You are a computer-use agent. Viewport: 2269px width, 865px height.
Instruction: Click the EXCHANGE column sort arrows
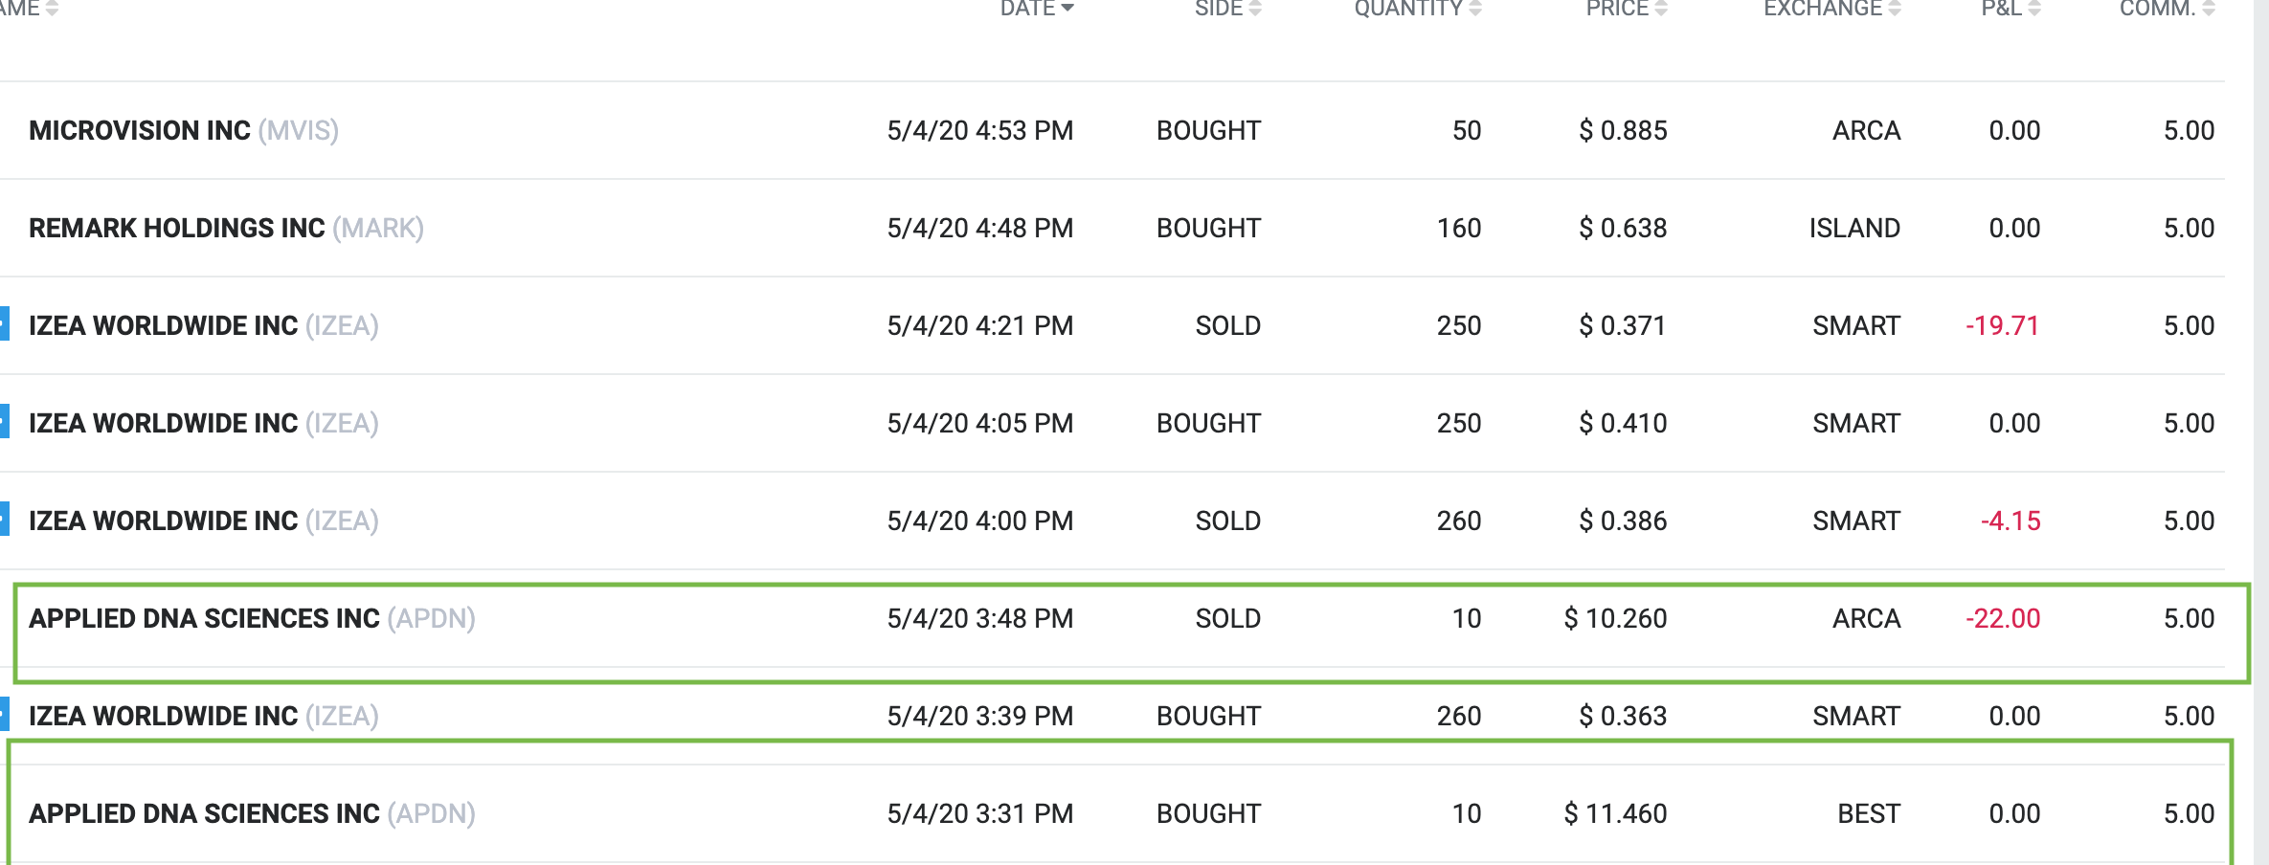tap(1895, 9)
